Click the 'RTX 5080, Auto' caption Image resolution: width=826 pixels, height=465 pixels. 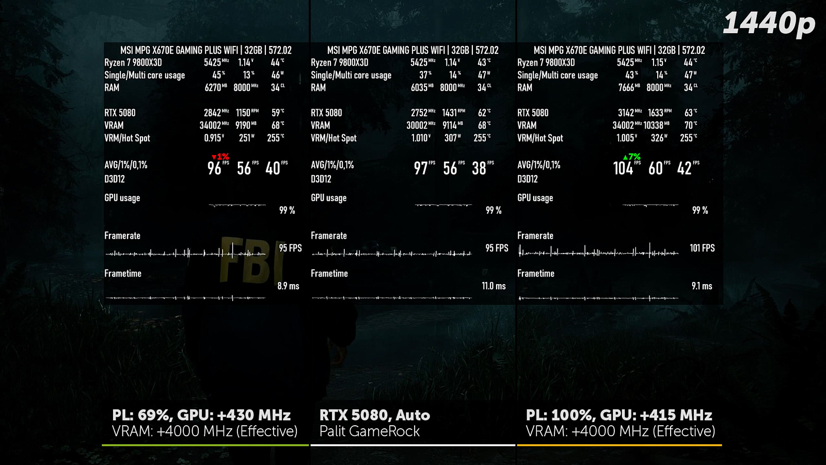(375, 415)
